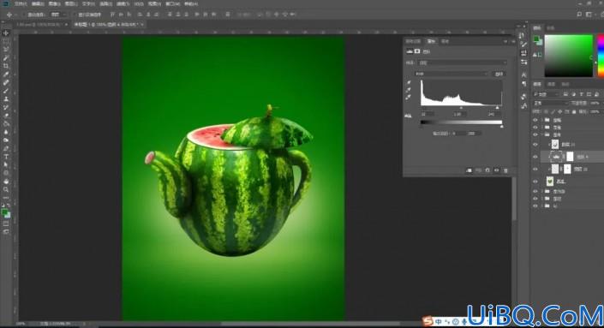Reset Levels adjustment to defaults
Viewport: 604px width, 328px height.
pos(487,170)
